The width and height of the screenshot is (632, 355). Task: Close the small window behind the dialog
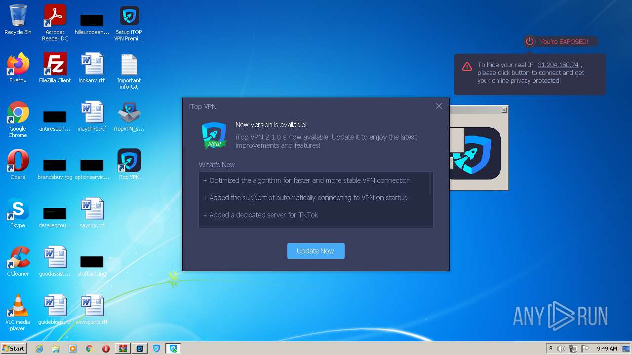504,110
